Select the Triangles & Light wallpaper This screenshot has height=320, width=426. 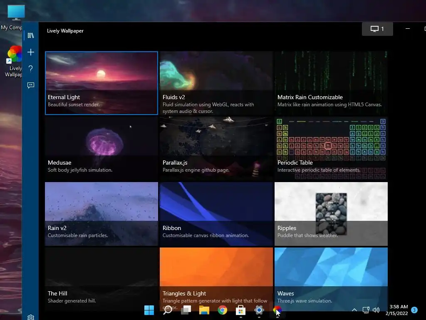[x=216, y=279]
